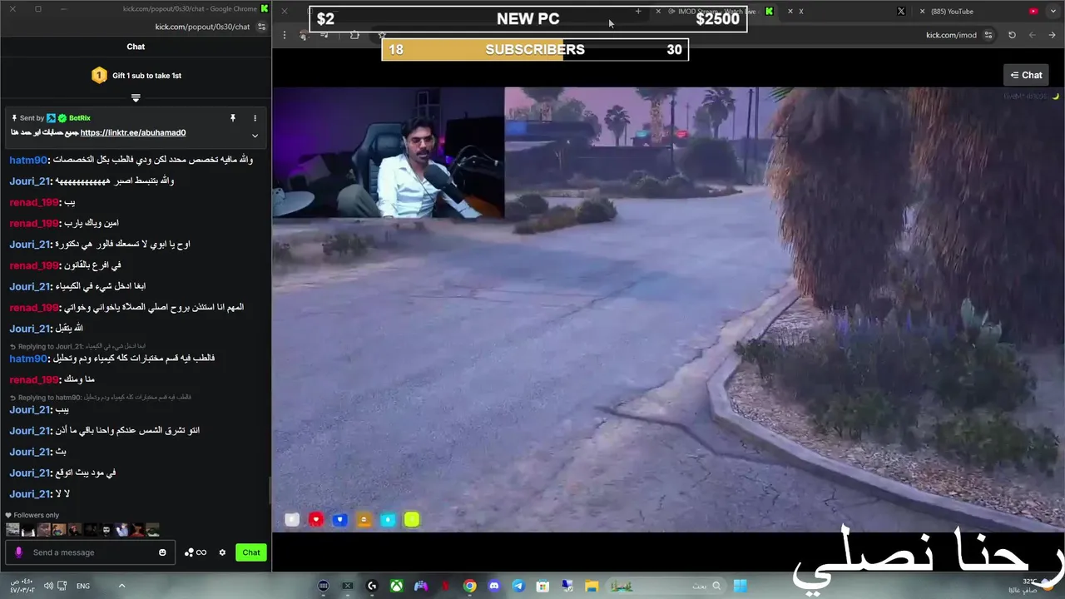Click the red heart emote button
Viewport: 1065px width, 599px height.
point(316,520)
